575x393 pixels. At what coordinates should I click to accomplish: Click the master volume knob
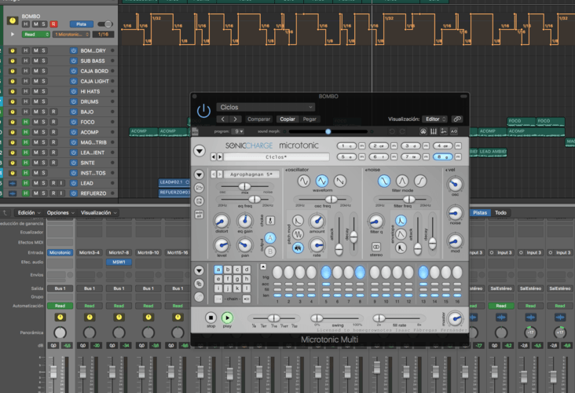[455, 319]
